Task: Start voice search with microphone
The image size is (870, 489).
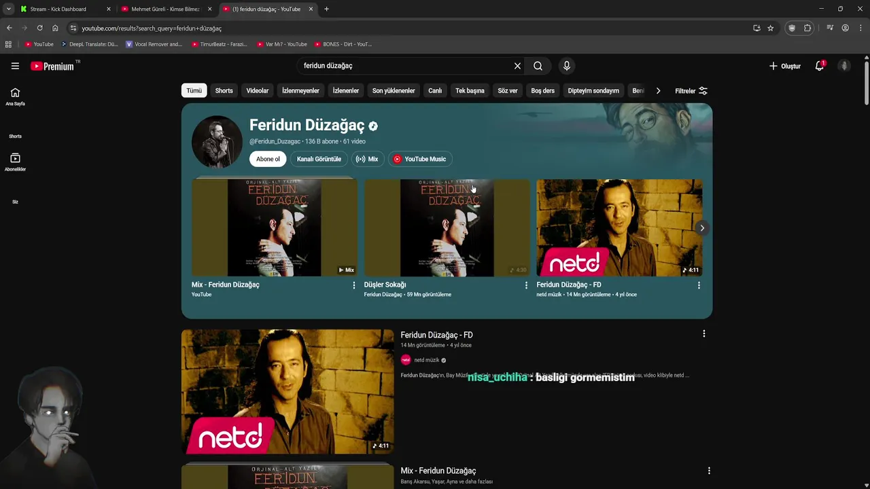Action: point(566,66)
